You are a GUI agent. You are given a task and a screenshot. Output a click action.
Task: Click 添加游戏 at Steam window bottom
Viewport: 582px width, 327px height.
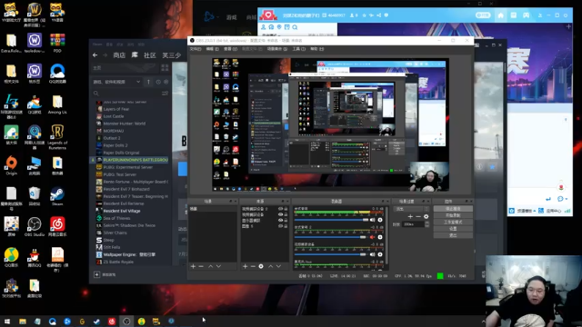point(105,274)
